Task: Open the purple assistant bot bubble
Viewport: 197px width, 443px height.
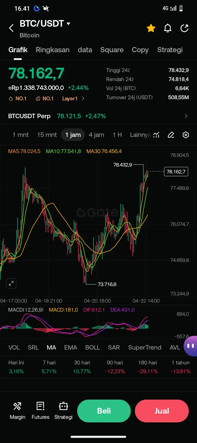Action: click(x=190, y=346)
